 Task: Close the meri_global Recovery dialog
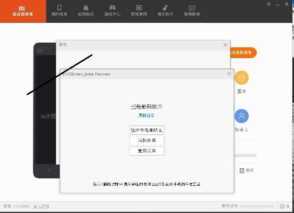tap(229, 73)
